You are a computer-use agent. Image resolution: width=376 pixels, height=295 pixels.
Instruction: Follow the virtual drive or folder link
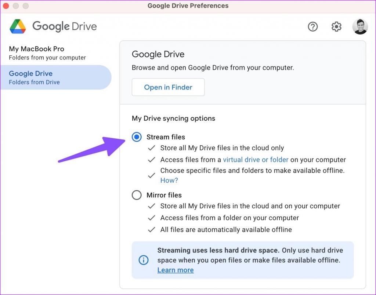256,160
